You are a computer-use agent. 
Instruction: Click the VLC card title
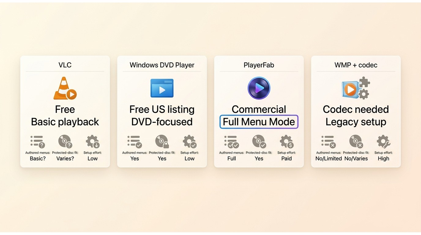[65, 65]
